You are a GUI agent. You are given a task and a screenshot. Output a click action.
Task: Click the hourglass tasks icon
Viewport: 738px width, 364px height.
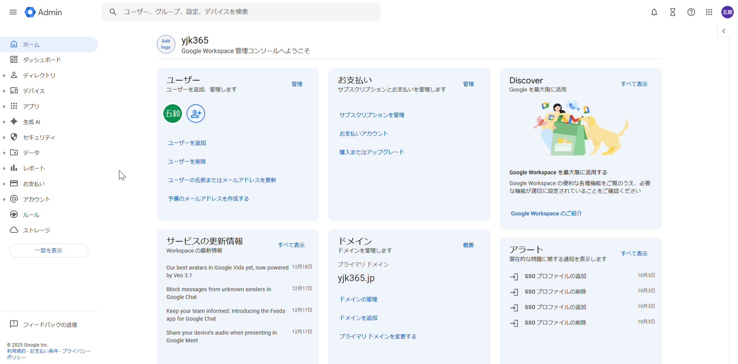click(x=672, y=12)
